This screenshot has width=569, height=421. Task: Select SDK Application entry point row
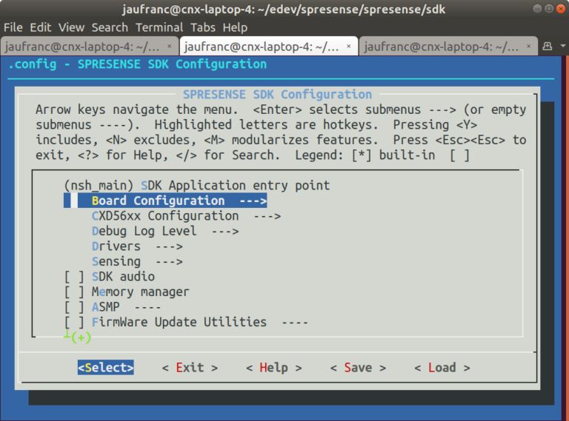tap(196, 186)
